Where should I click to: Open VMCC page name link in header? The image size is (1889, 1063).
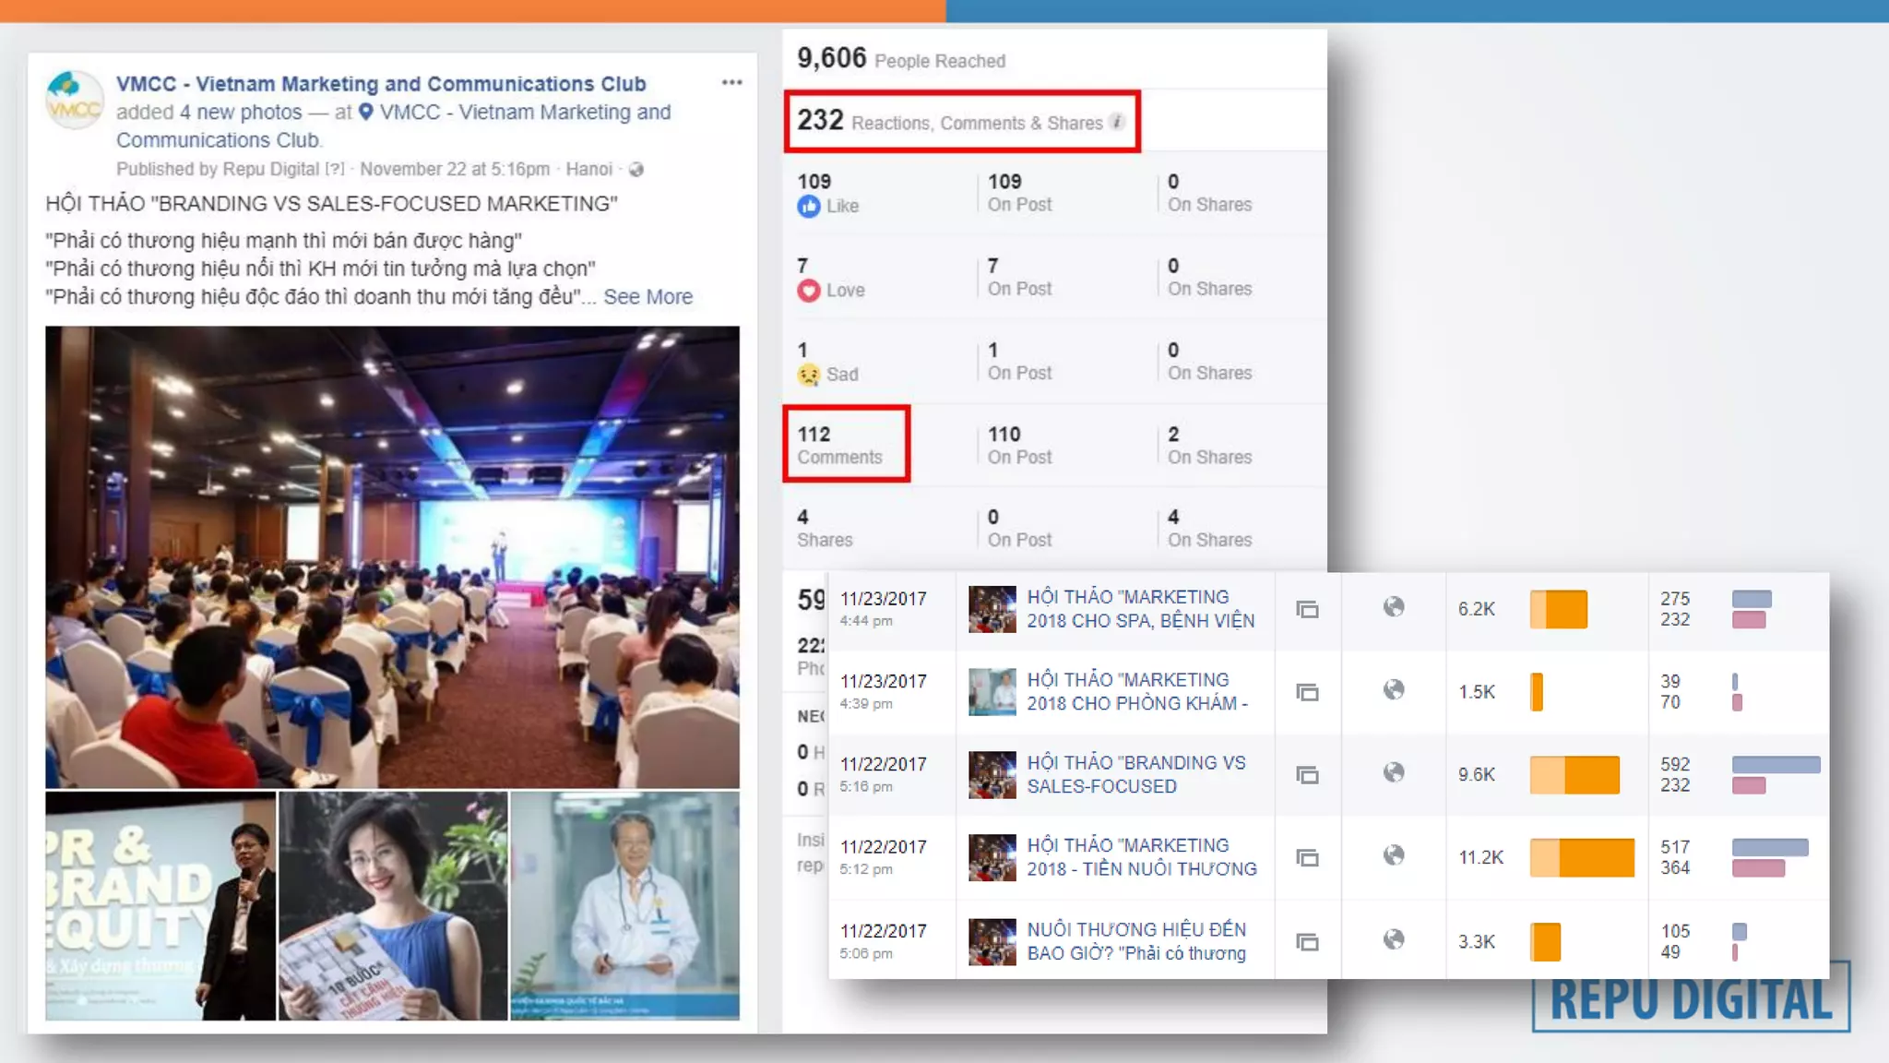381,84
